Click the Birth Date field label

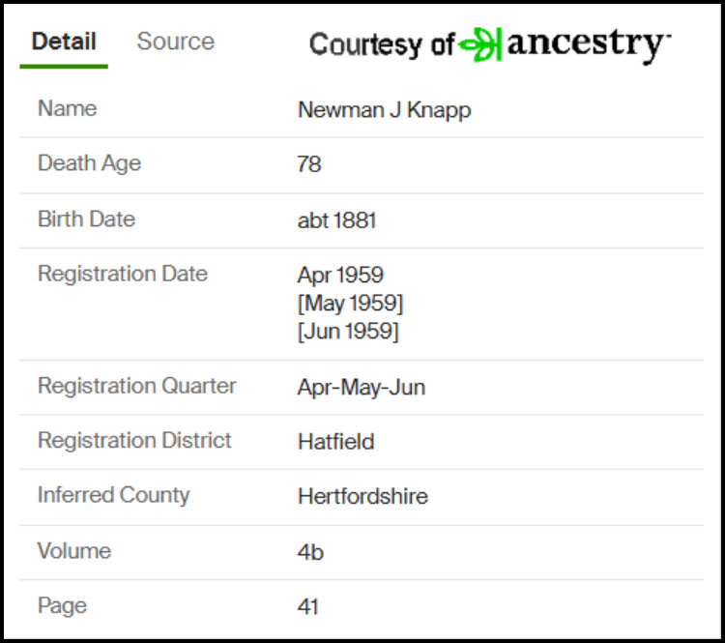[x=86, y=219]
